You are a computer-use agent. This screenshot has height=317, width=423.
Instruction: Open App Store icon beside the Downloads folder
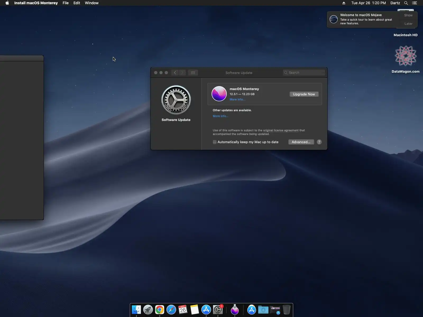pyautogui.click(x=252, y=310)
